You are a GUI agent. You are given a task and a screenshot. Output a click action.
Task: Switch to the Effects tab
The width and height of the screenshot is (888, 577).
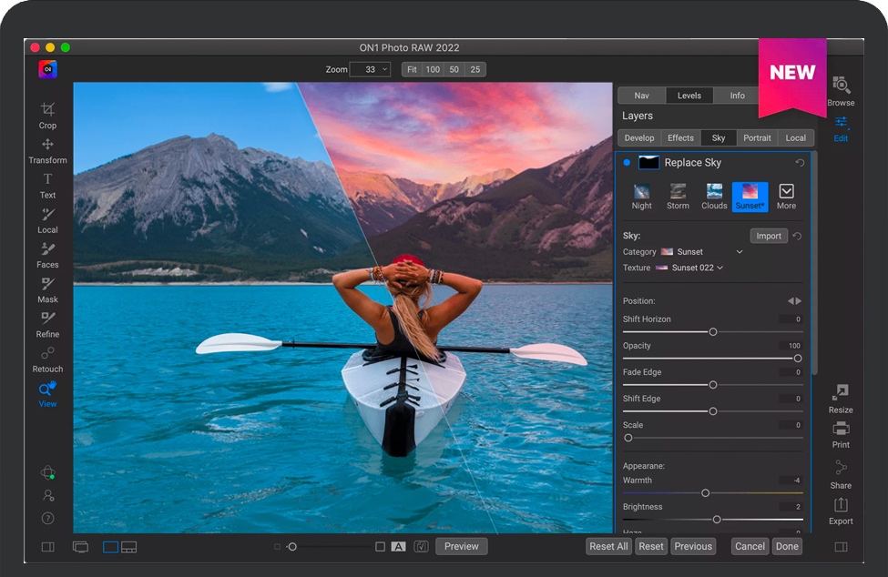pyautogui.click(x=680, y=138)
